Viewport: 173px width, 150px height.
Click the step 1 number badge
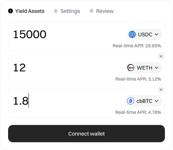coord(11,11)
